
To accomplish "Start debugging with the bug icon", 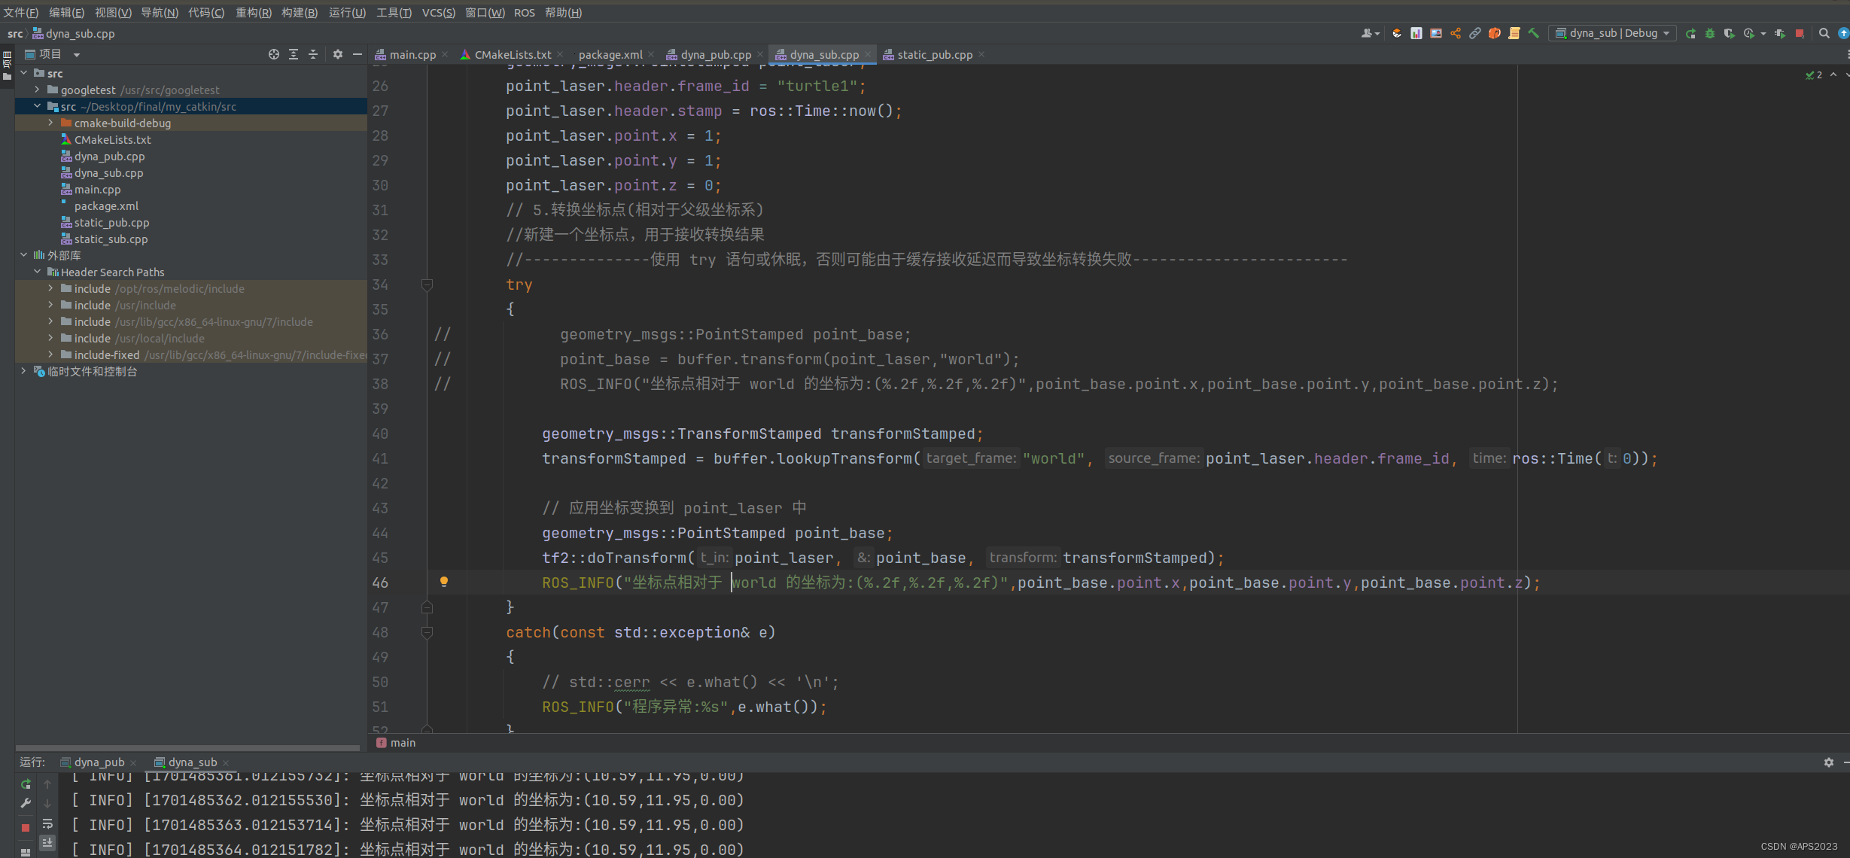I will click(x=1710, y=33).
